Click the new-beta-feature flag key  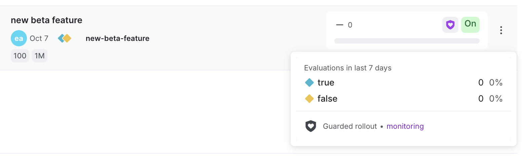pyautogui.click(x=117, y=39)
